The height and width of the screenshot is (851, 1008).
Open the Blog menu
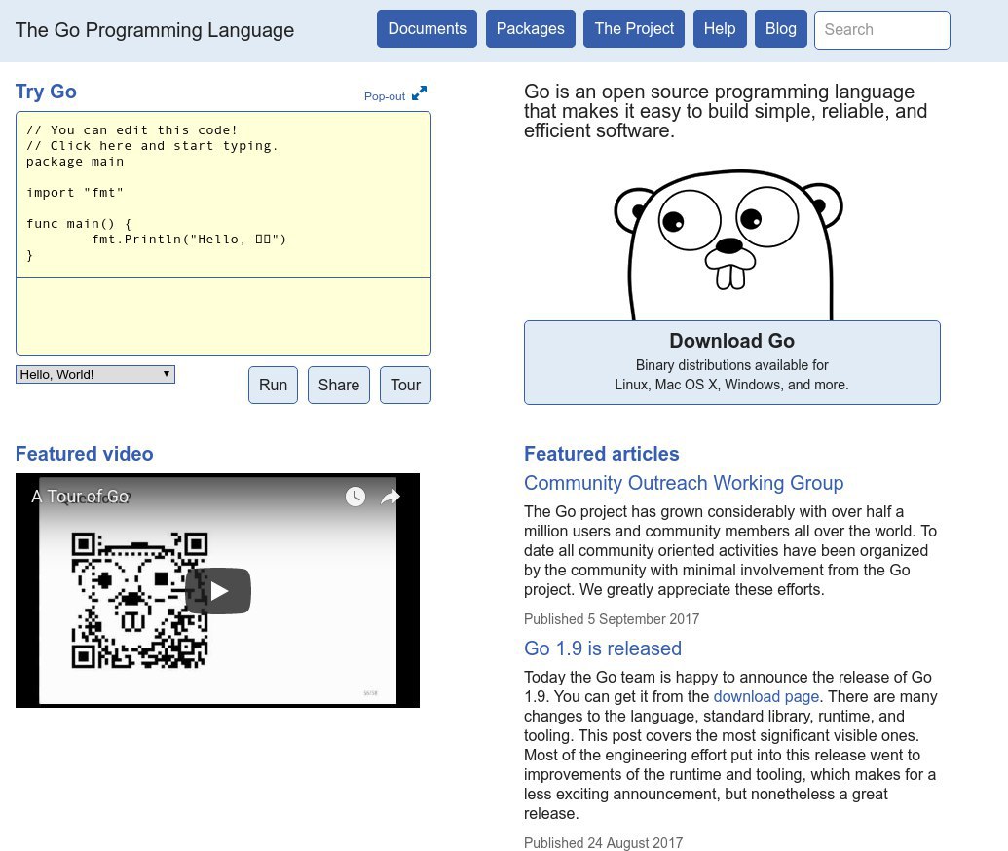pyautogui.click(x=780, y=29)
